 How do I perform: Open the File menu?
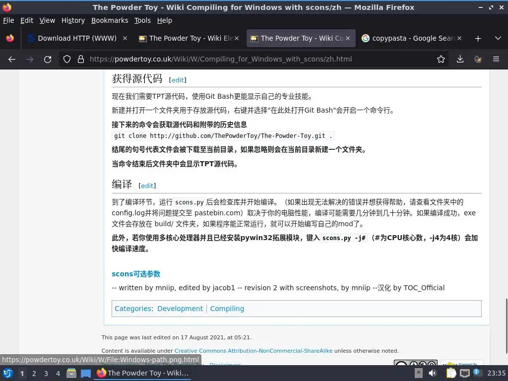(x=8, y=20)
